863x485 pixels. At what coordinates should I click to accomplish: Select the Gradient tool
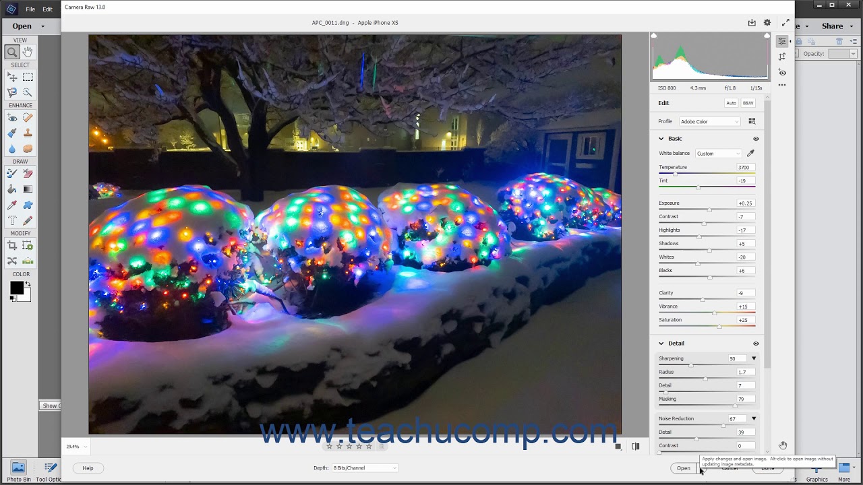click(28, 189)
